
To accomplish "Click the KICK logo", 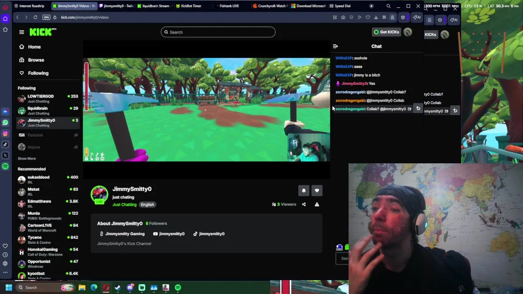I will click(x=42, y=32).
